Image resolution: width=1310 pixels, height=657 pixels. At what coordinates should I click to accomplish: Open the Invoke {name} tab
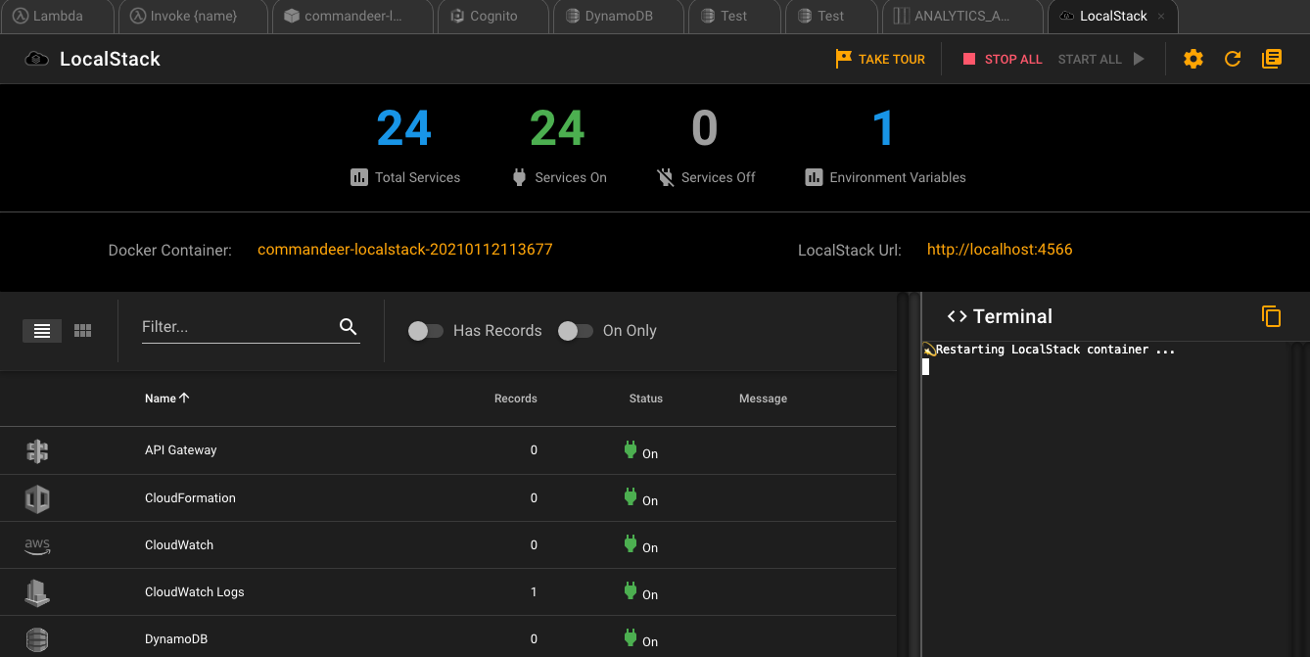(x=193, y=17)
